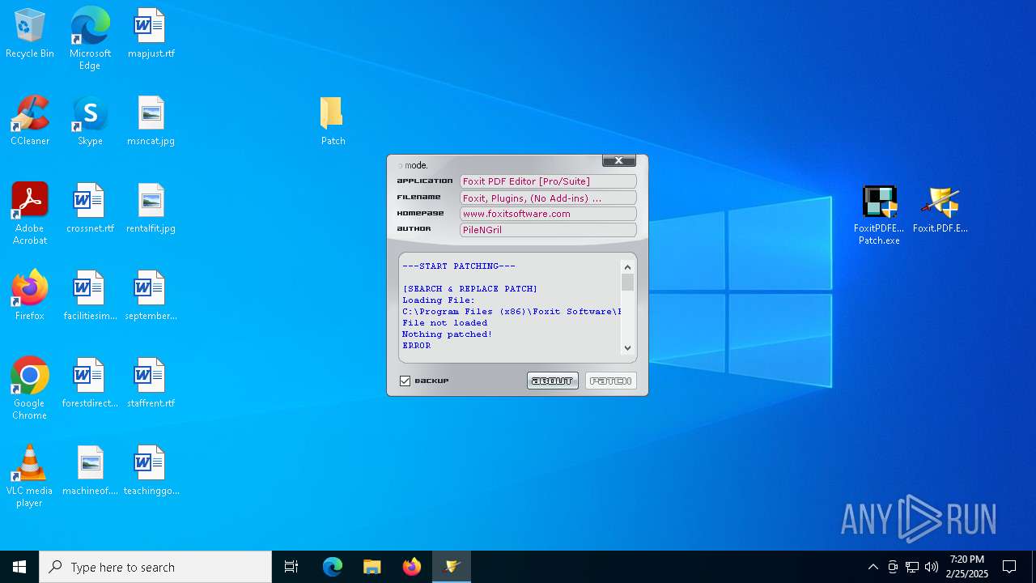Launch Microsoft Edge from desktop shortcut
The image size is (1036, 583).
pos(90,39)
